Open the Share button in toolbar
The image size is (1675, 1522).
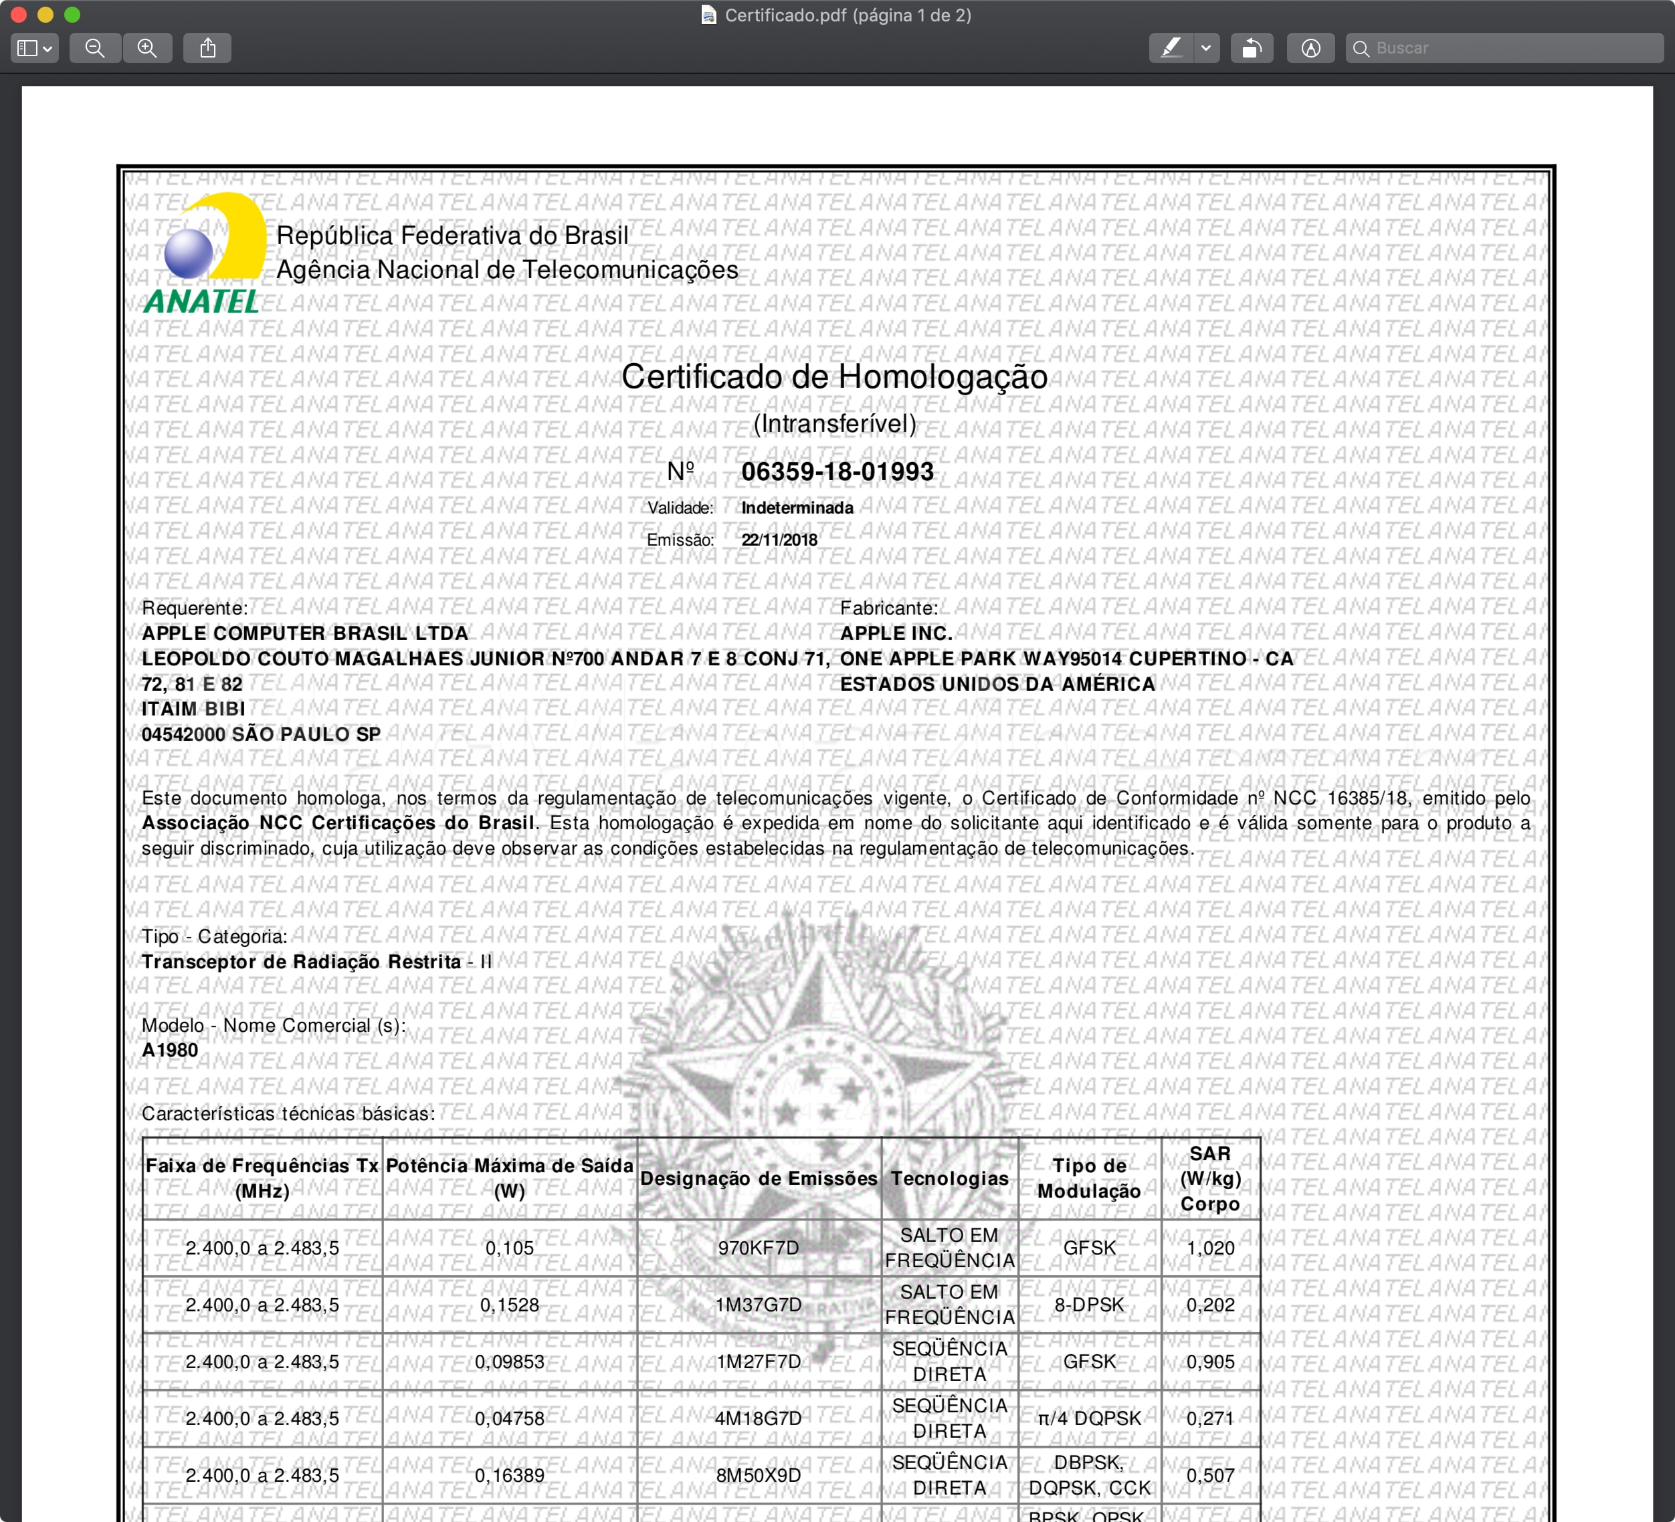[208, 48]
